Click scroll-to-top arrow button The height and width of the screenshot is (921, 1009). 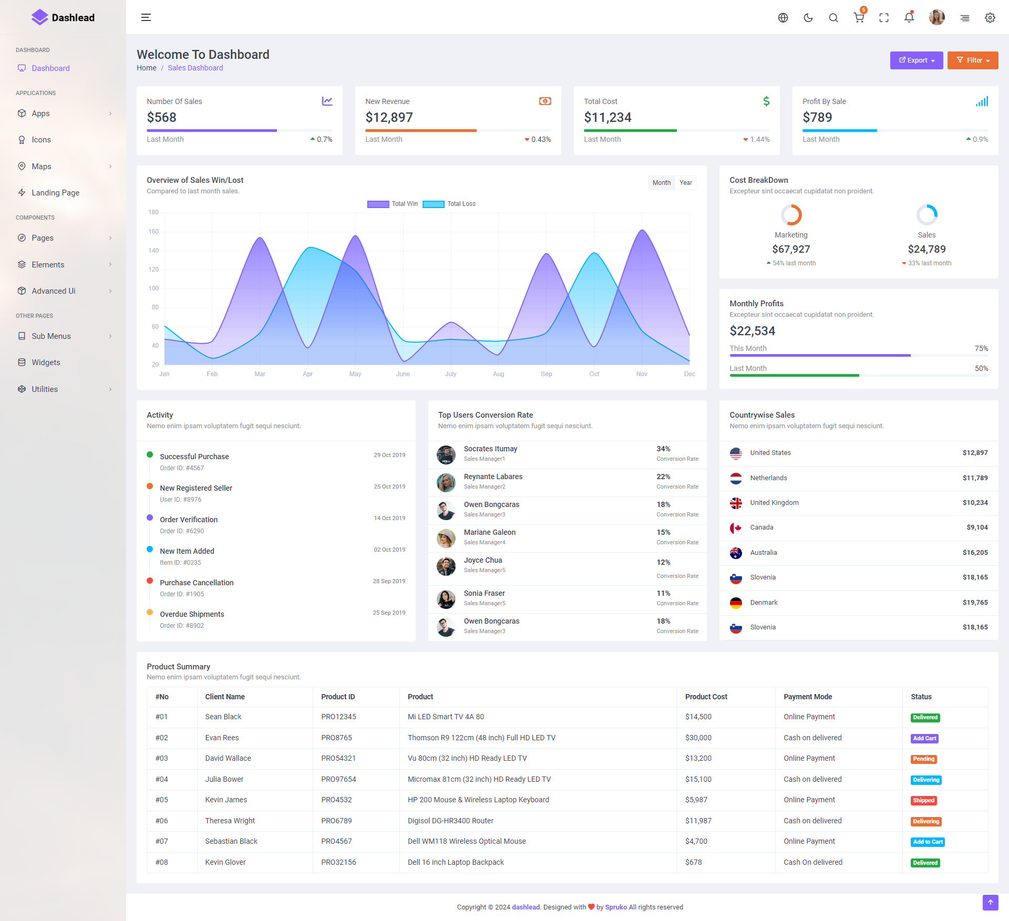(990, 902)
